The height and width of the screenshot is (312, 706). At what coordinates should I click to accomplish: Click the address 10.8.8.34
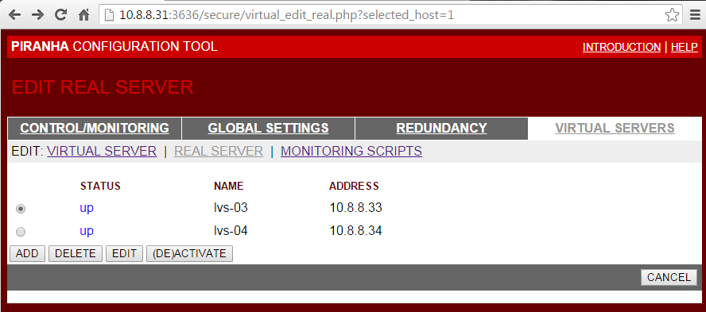355,231
